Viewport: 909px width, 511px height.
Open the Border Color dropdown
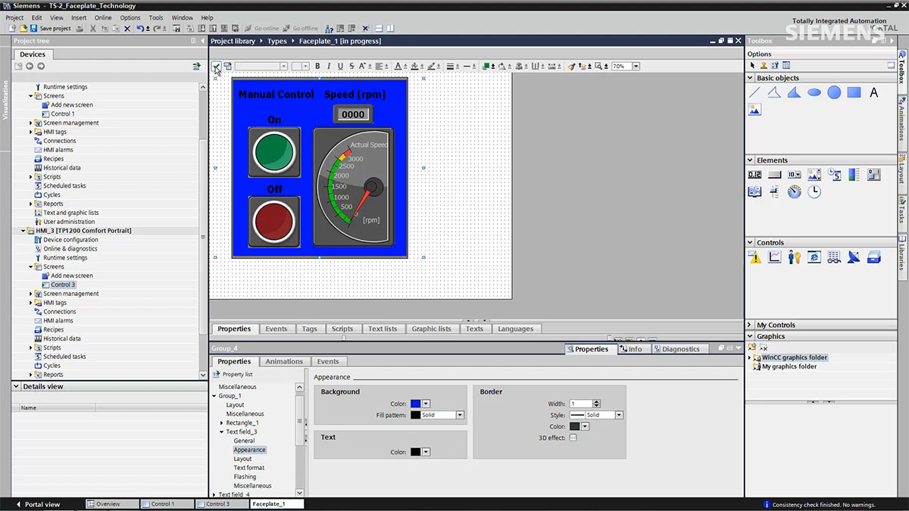coord(585,426)
